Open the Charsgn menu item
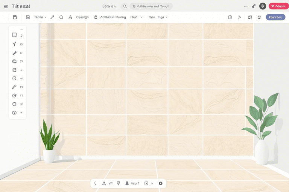Screen dimensions: 289x192 [82, 17]
